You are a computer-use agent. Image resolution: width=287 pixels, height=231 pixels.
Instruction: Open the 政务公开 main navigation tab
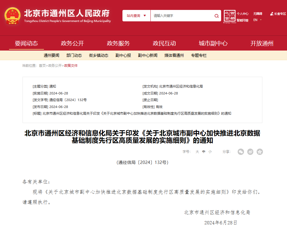pyautogui.click(x=72, y=43)
